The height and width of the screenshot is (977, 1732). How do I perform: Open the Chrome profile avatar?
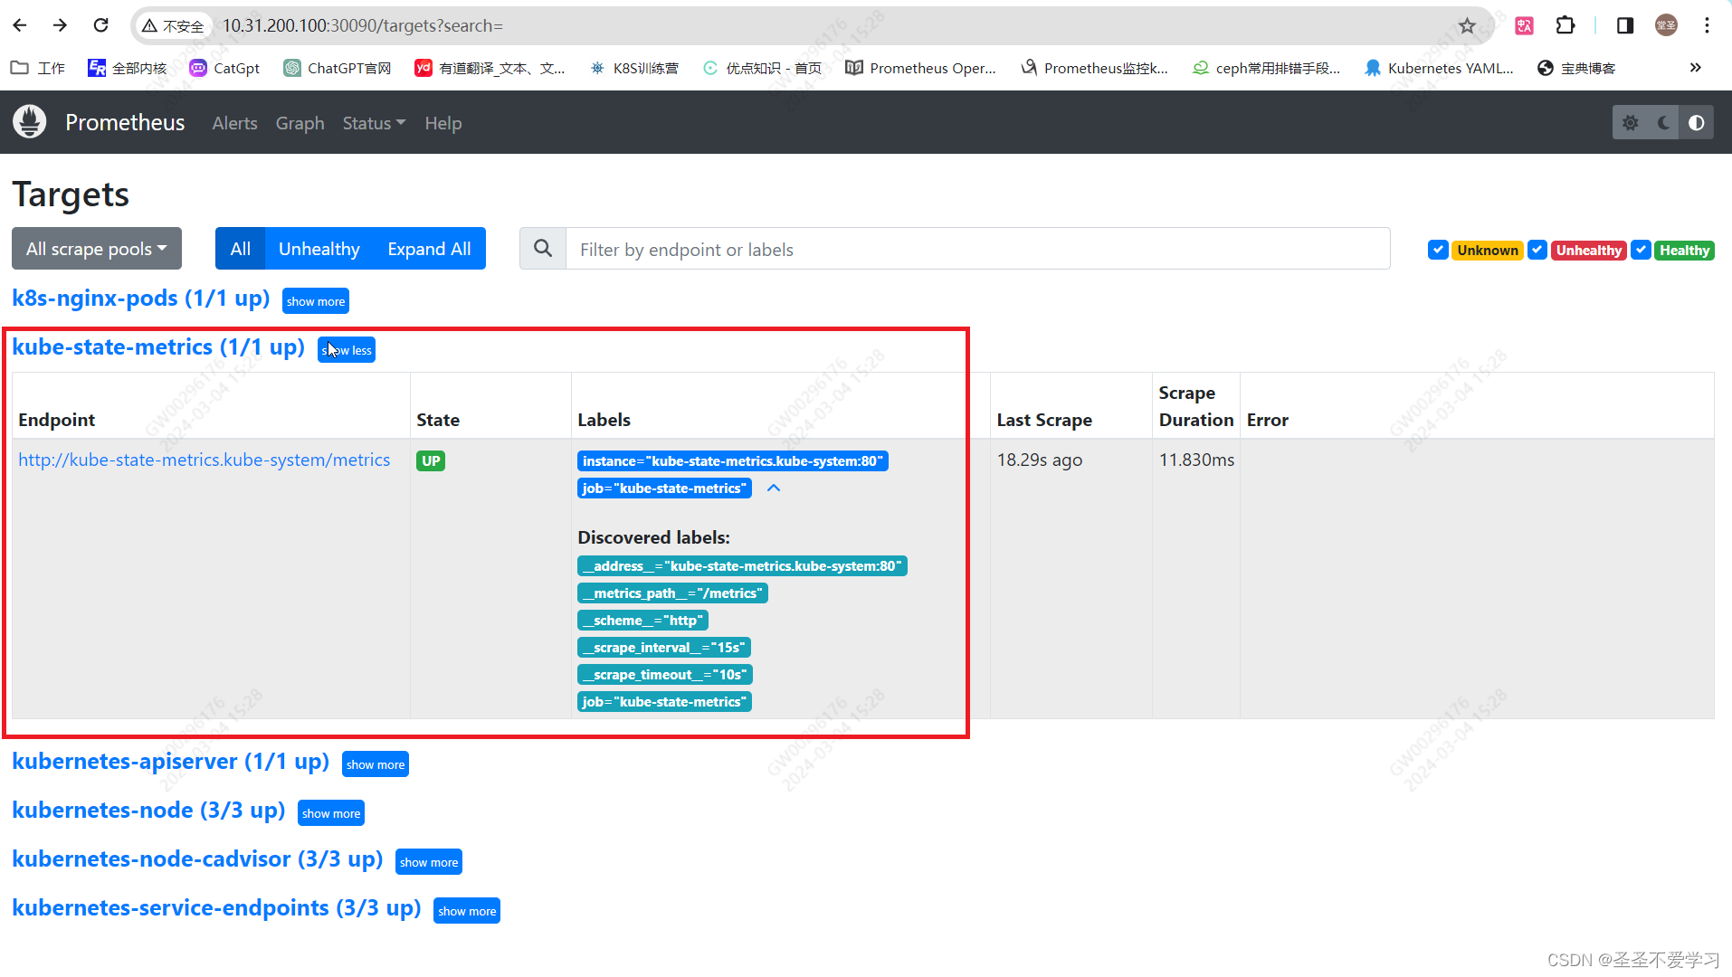coord(1666,25)
